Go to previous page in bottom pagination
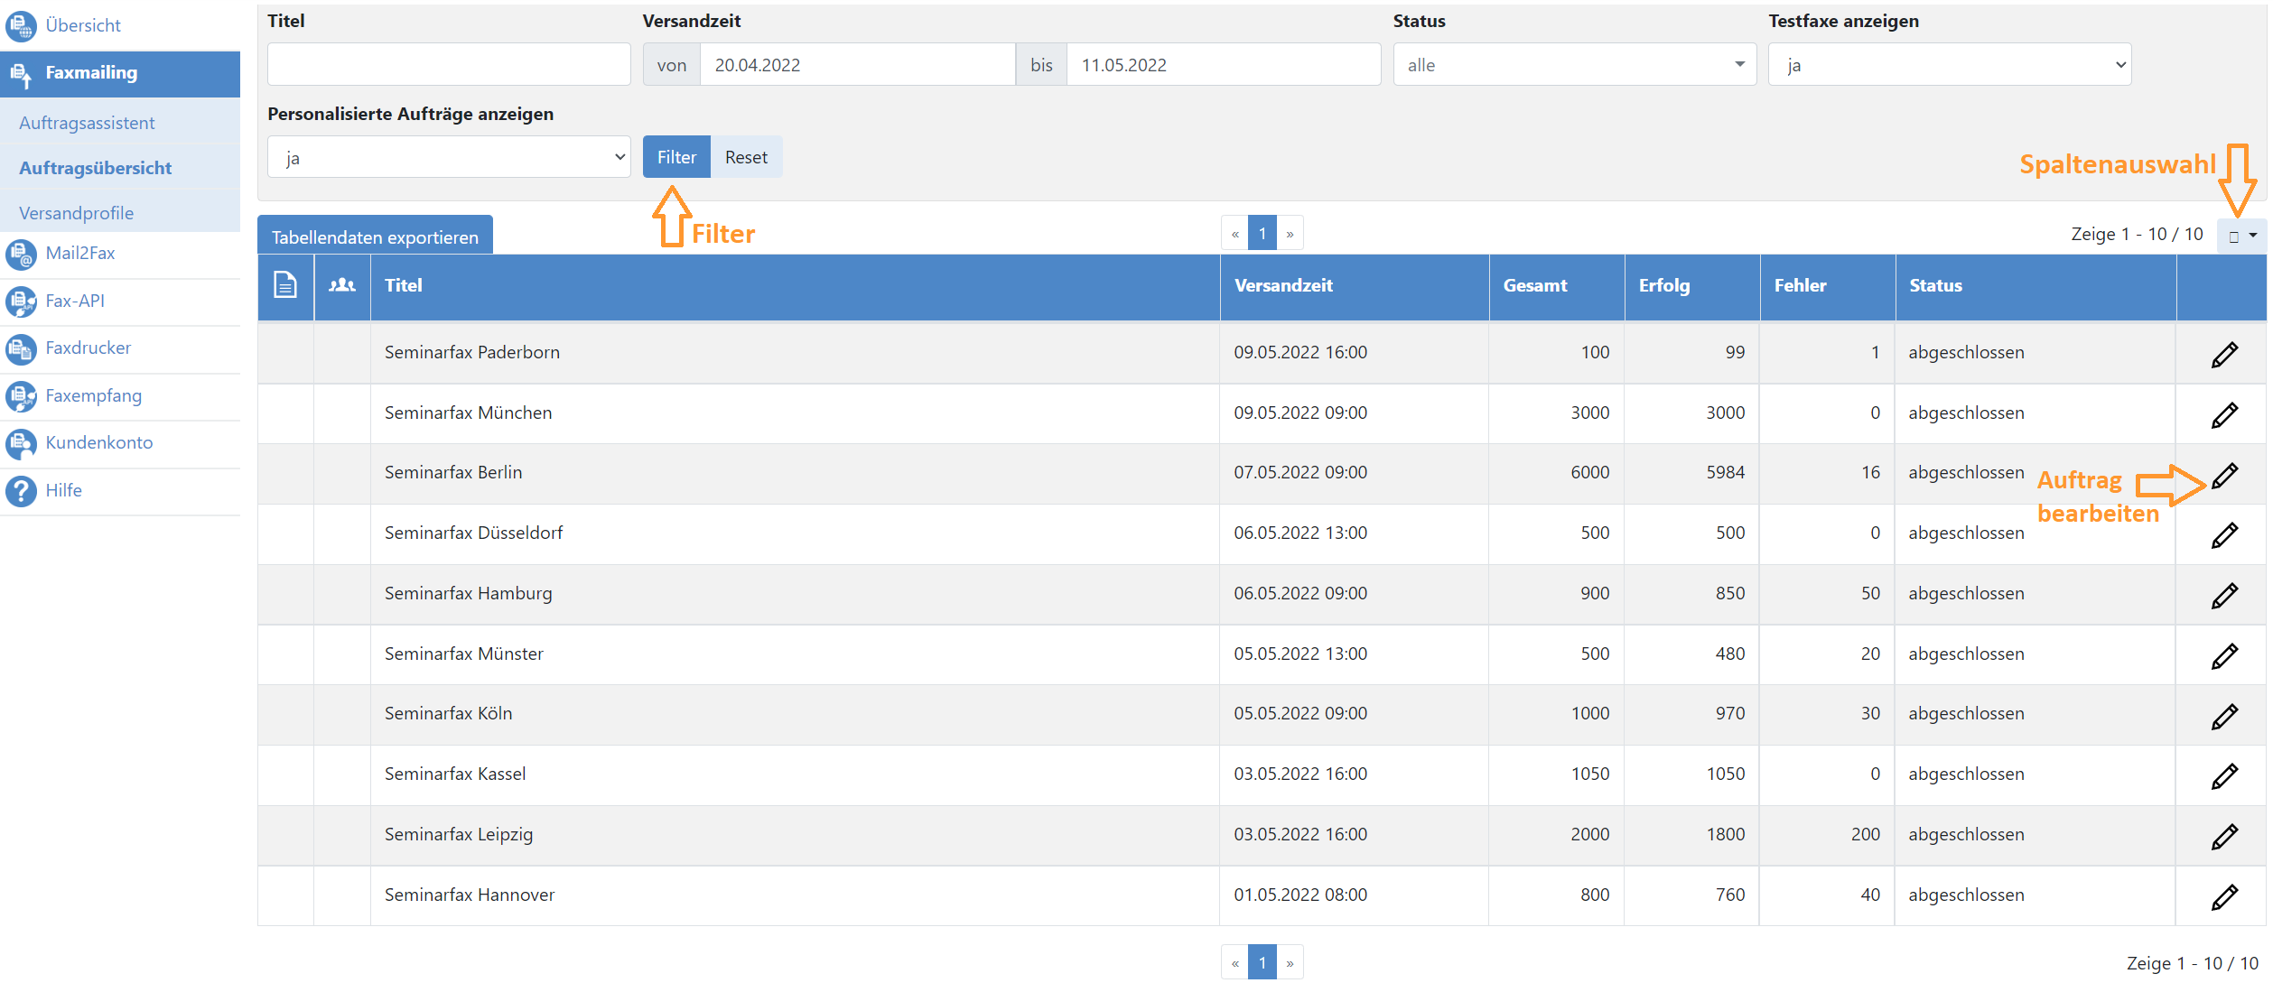 coord(1234,962)
